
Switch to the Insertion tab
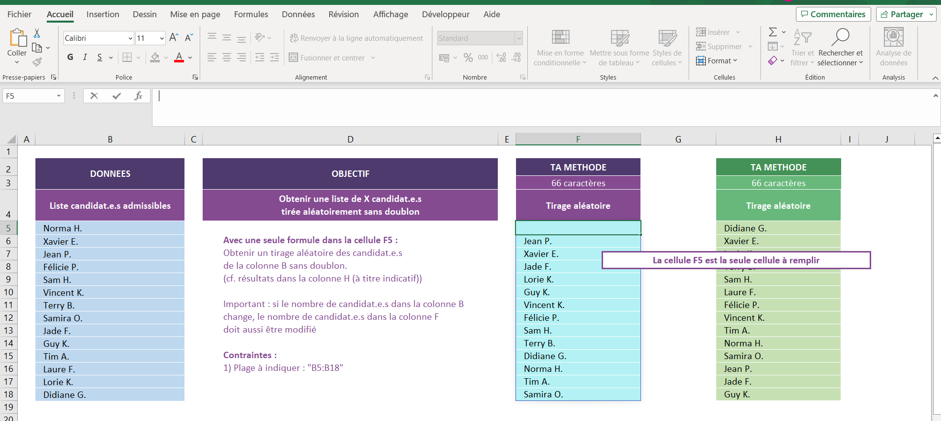tap(103, 14)
